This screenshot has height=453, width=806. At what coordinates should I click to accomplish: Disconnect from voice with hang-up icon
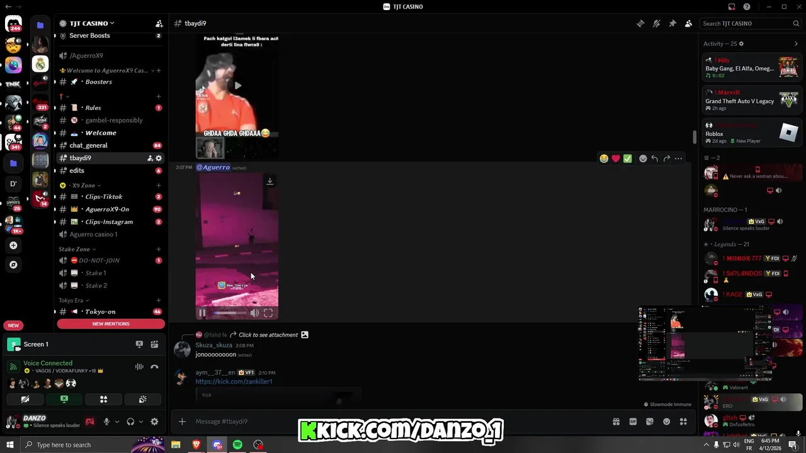pos(154,367)
